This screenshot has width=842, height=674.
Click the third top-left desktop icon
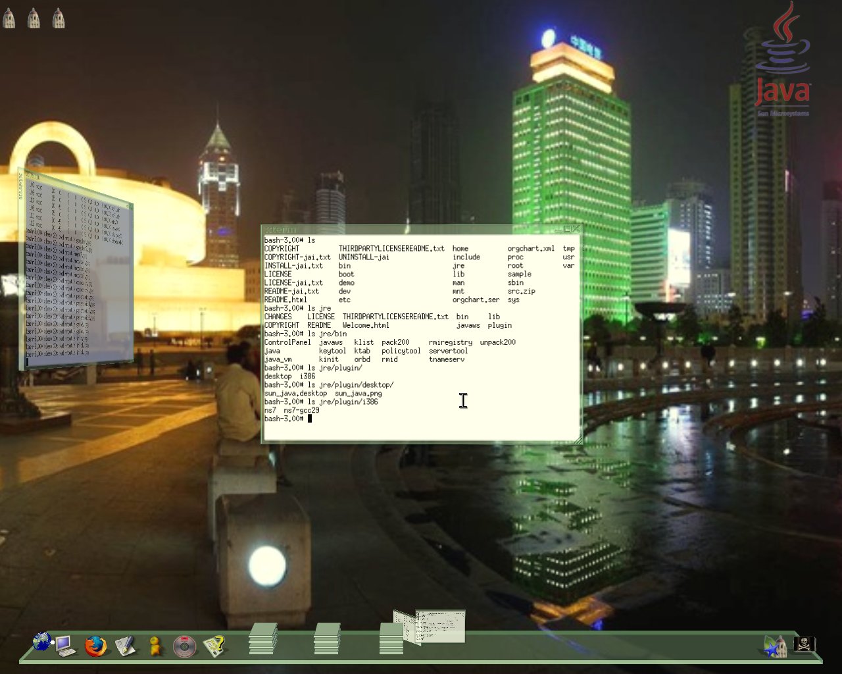click(x=58, y=18)
